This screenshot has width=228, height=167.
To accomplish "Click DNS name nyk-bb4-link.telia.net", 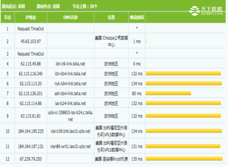I will tap(70, 83).
